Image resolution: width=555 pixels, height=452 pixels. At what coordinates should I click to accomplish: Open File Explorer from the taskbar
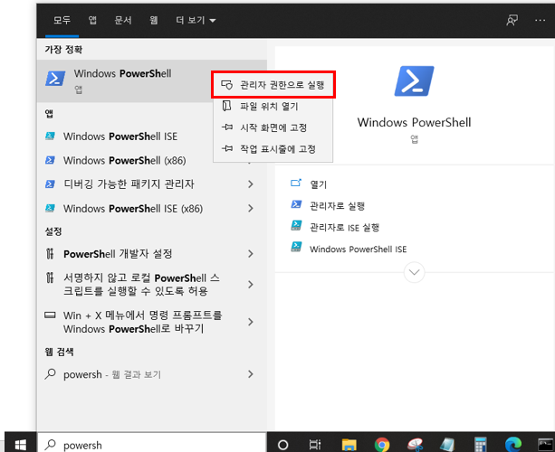349,445
